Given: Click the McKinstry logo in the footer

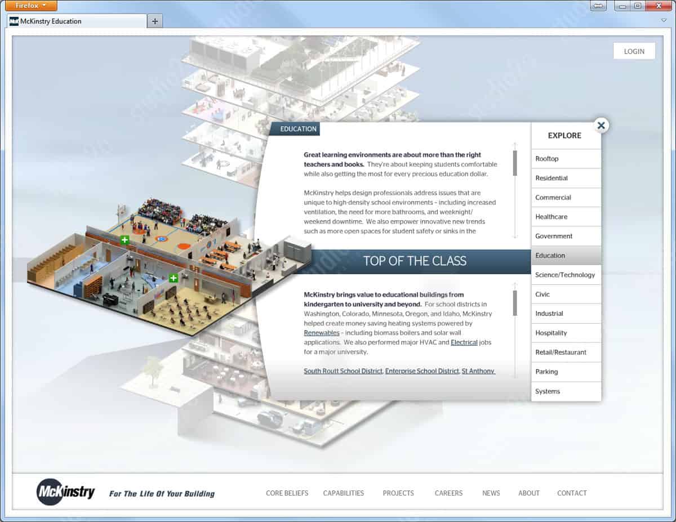Looking at the screenshot, I should click(x=66, y=492).
